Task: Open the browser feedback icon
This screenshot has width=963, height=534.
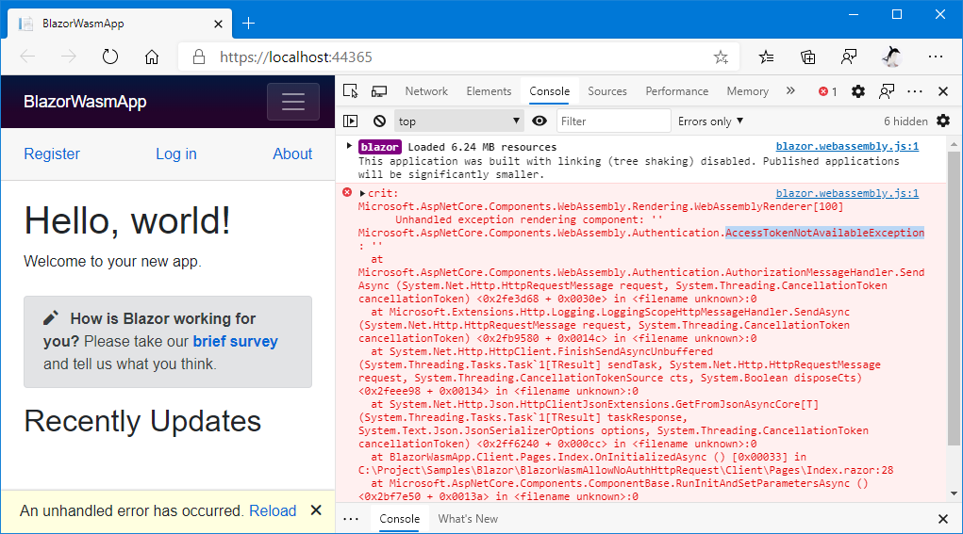Action: tap(849, 57)
